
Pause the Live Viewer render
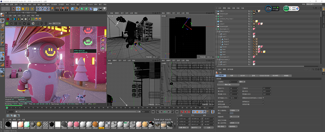point(15,23)
